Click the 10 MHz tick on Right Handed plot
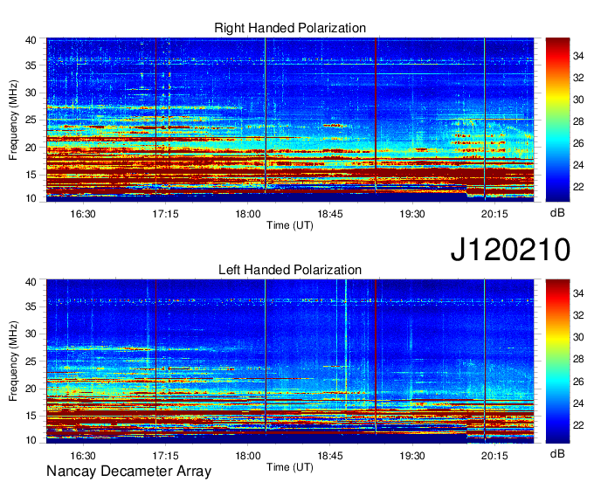 click(x=31, y=198)
